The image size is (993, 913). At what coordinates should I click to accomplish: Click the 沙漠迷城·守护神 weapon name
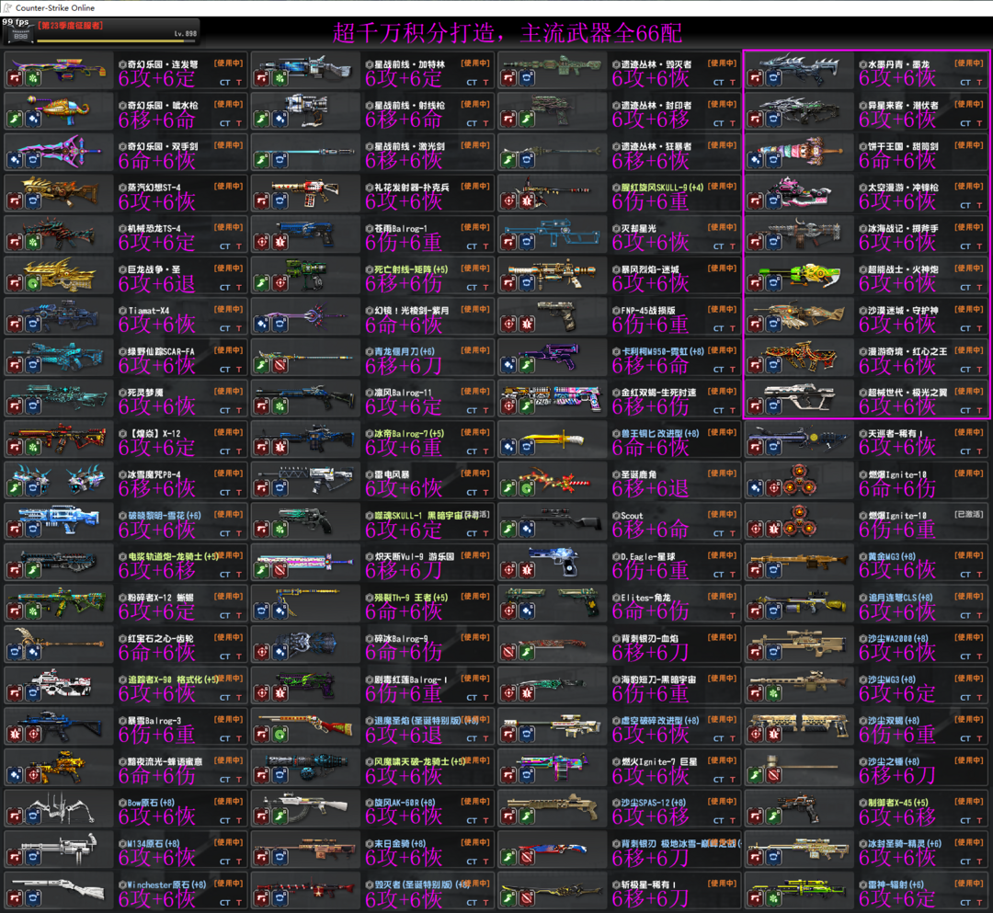click(x=903, y=310)
